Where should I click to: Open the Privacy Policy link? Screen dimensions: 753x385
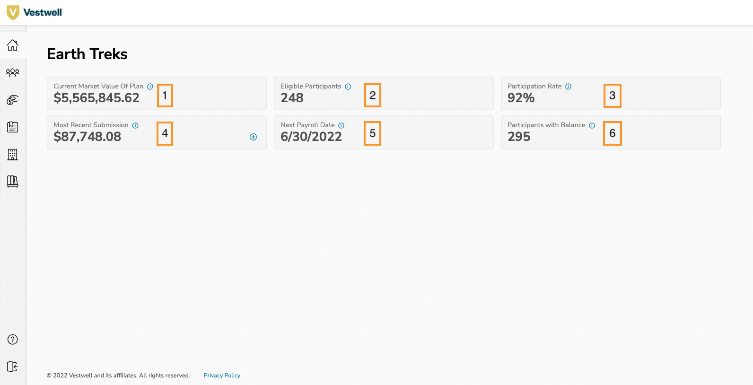(x=222, y=376)
